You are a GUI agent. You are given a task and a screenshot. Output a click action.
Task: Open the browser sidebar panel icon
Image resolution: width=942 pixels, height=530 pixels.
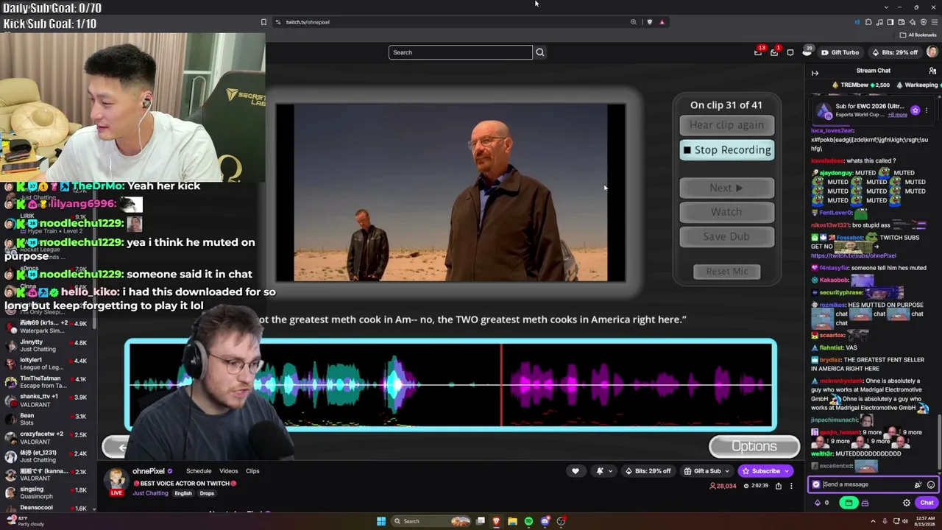(890, 22)
